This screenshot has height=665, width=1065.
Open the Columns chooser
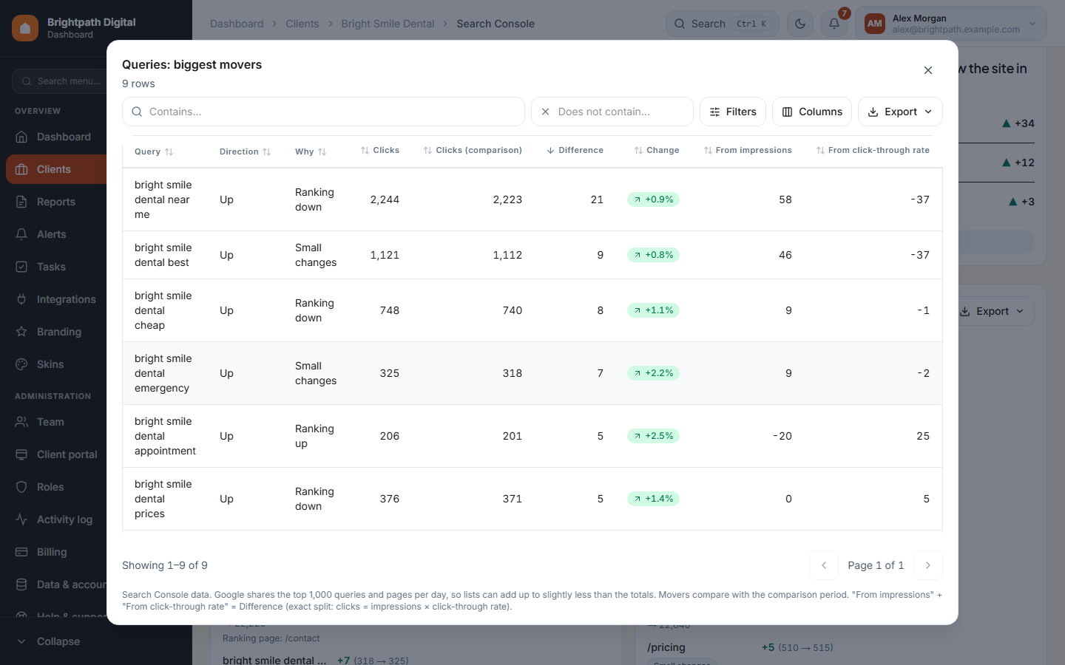click(x=812, y=112)
